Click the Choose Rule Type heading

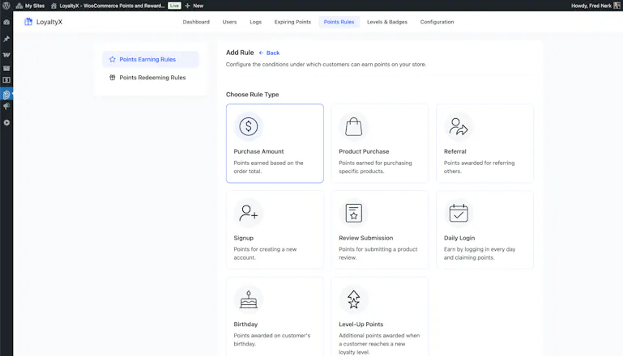[252, 95]
